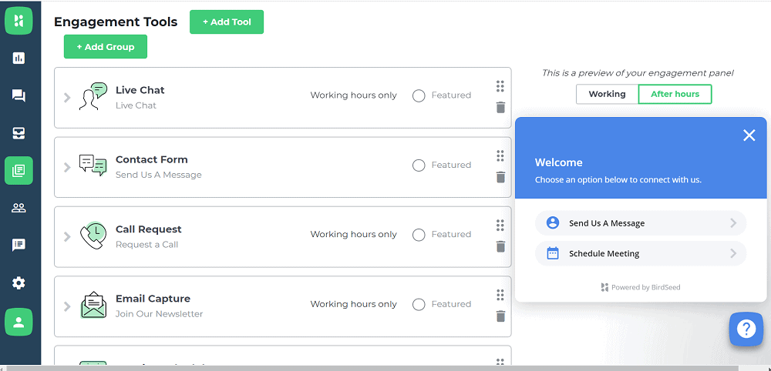Select the Contact Form title text
Viewport: 771px width, 371px height.
click(151, 159)
